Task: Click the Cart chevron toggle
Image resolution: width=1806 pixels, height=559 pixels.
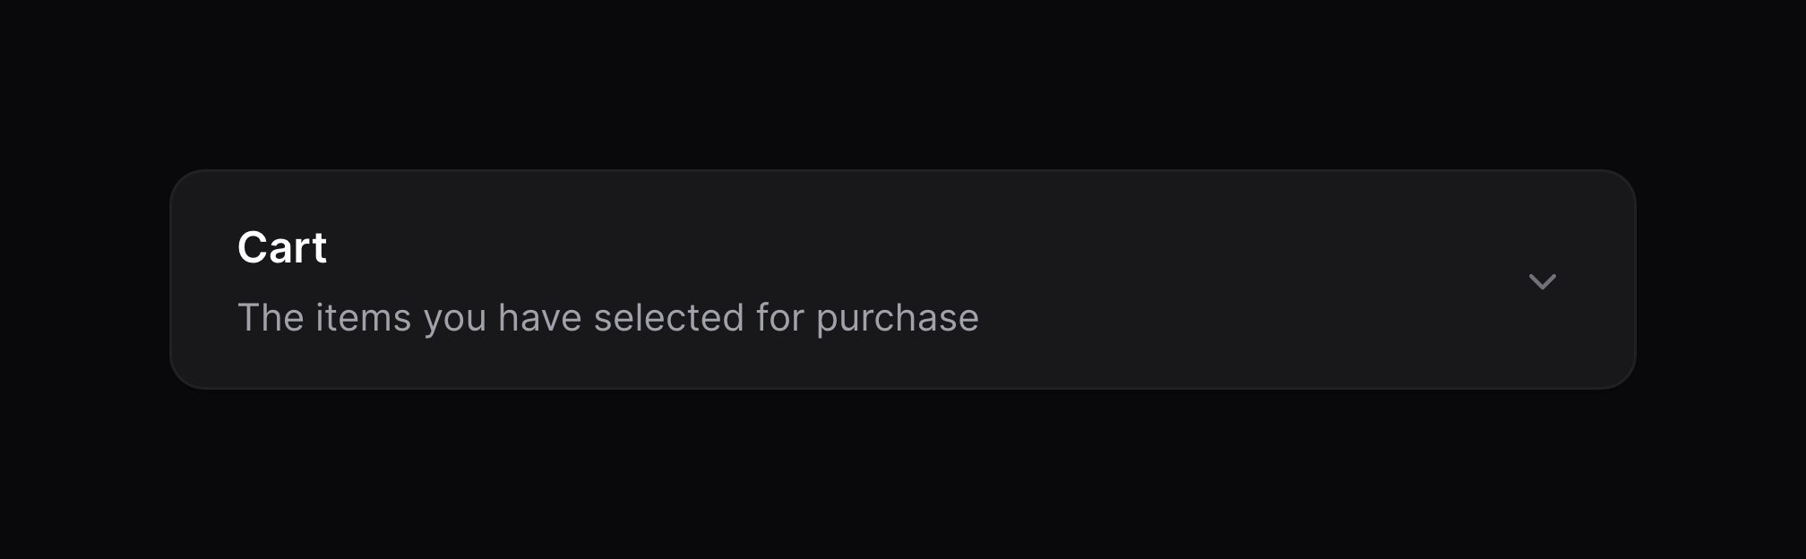Action: tap(1542, 281)
